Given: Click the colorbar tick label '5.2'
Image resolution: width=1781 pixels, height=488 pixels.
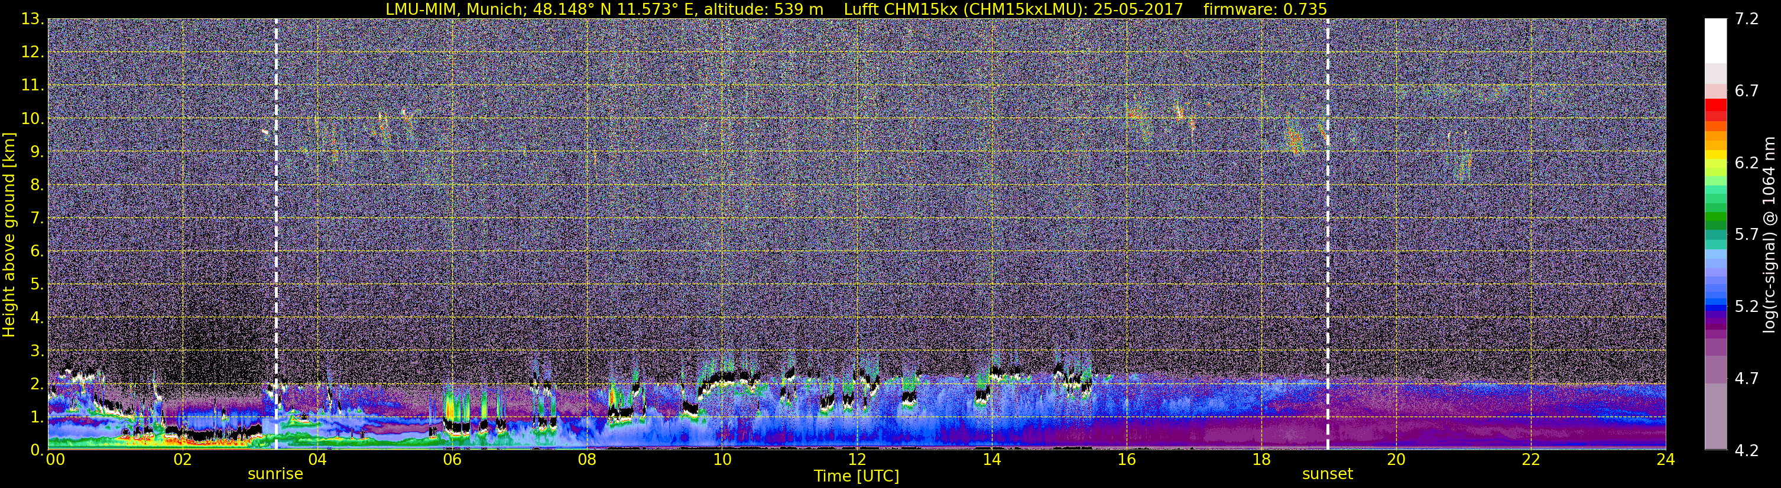Looking at the screenshot, I should click(1747, 306).
